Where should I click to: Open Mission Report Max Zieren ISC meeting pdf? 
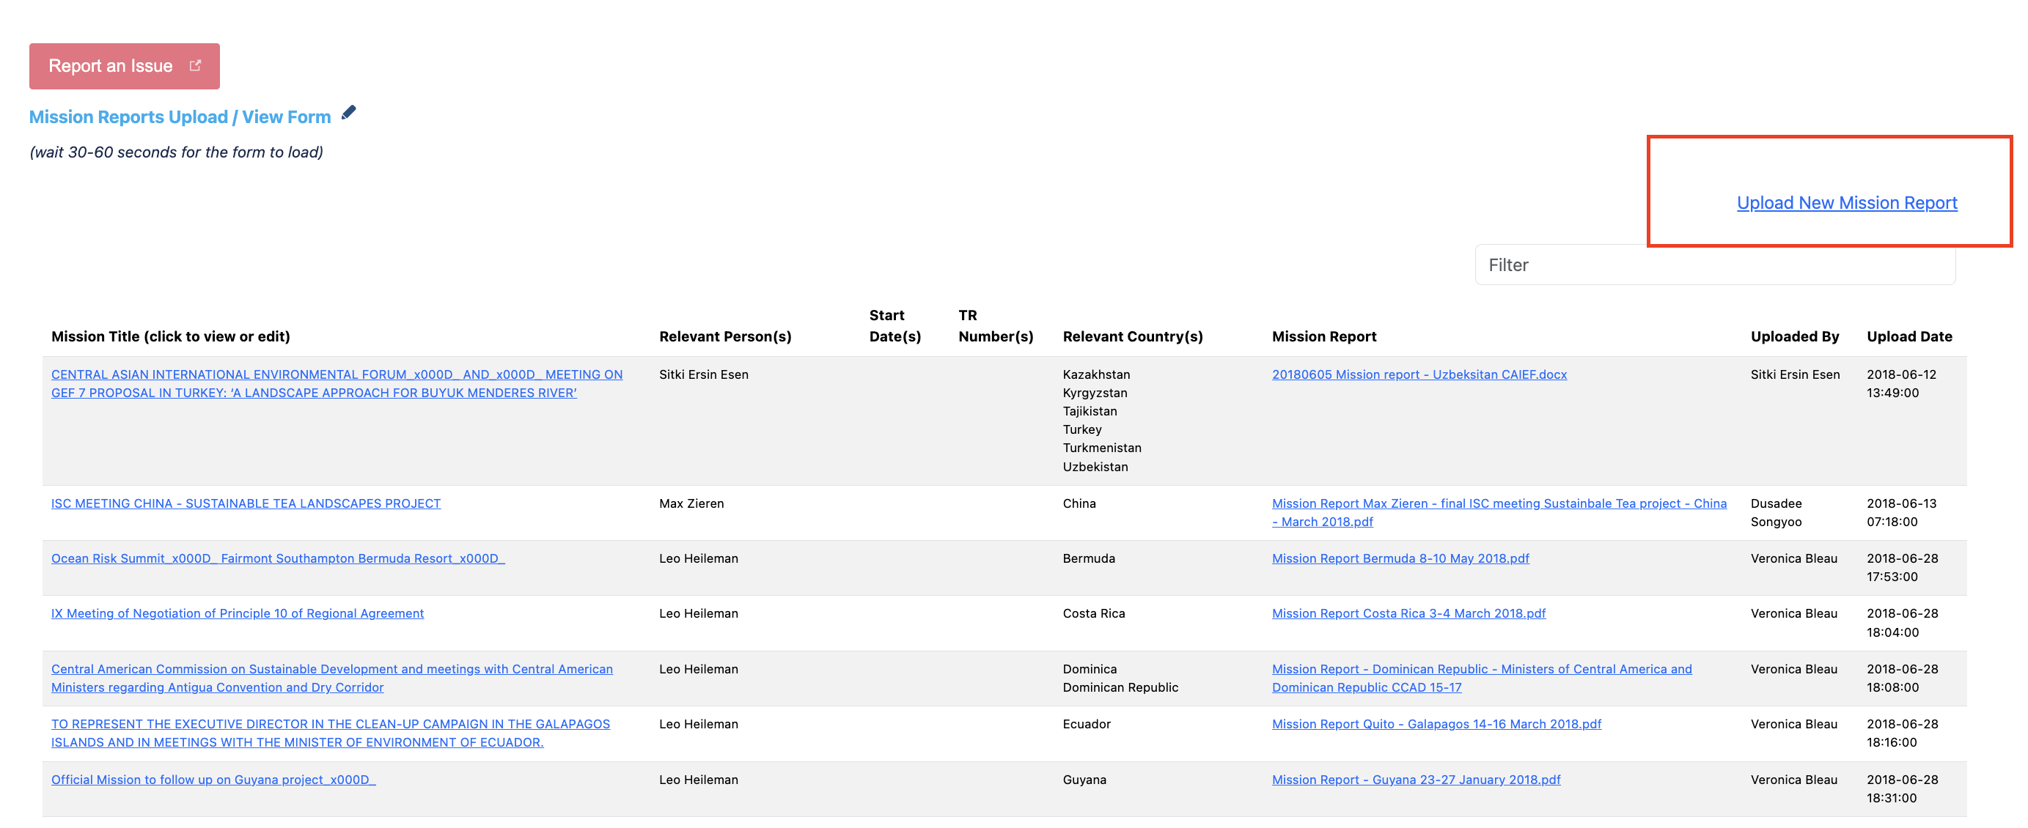[1499, 513]
